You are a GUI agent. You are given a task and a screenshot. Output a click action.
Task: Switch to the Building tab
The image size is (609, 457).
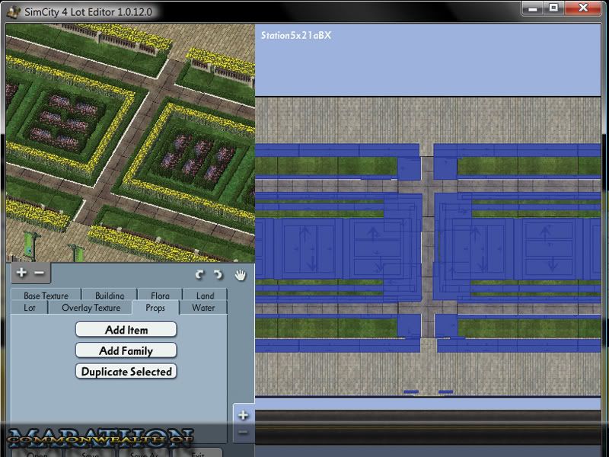point(110,296)
